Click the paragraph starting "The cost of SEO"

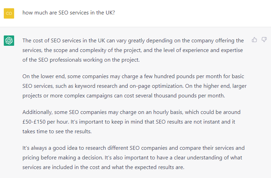click(133, 50)
